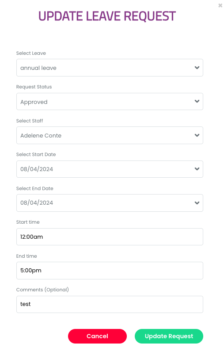The width and height of the screenshot is (224, 359).
Task: Click the red Cancel button
Action: (97, 336)
